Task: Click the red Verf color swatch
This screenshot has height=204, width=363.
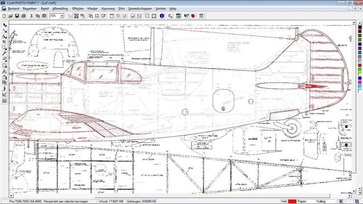Action: [x=292, y=201]
